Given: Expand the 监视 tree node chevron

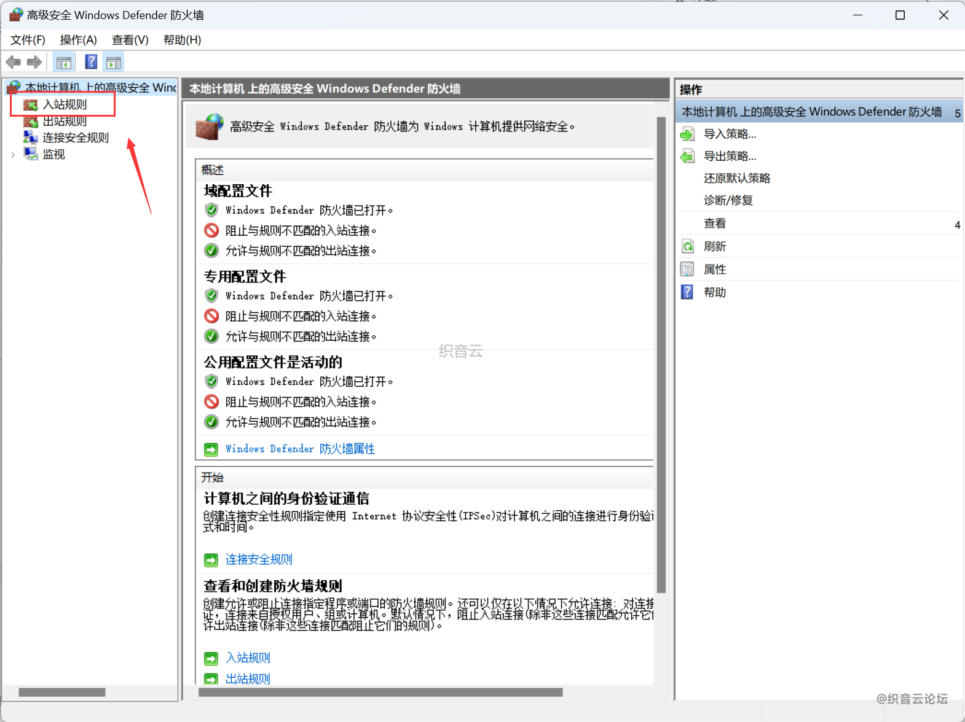Looking at the screenshot, I should pyautogui.click(x=13, y=155).
